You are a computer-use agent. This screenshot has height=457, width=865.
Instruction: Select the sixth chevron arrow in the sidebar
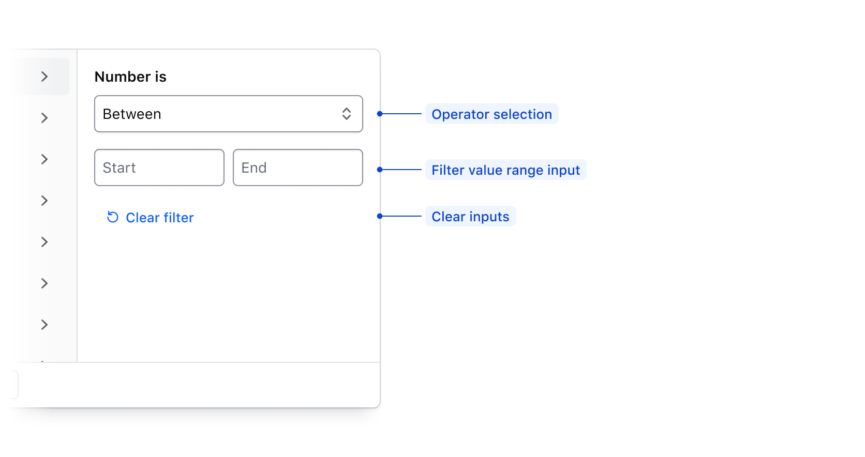pos(44,283)
